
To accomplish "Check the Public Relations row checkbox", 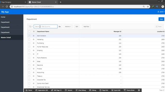I will pyautogui.click(x=29, y=58).
